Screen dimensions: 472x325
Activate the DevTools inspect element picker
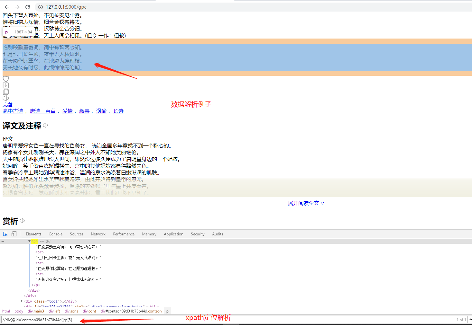[5, 234]
